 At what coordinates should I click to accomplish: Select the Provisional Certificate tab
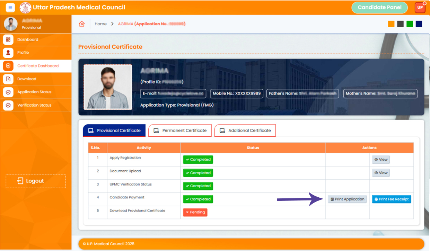[114, 131]
